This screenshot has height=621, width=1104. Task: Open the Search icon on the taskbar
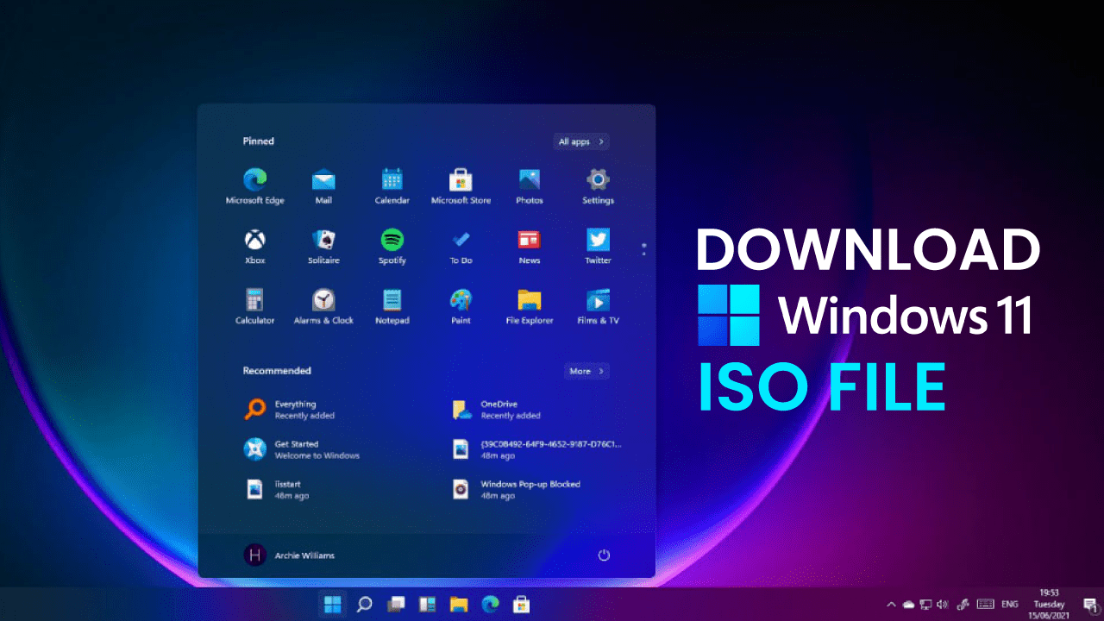(363, 604)
